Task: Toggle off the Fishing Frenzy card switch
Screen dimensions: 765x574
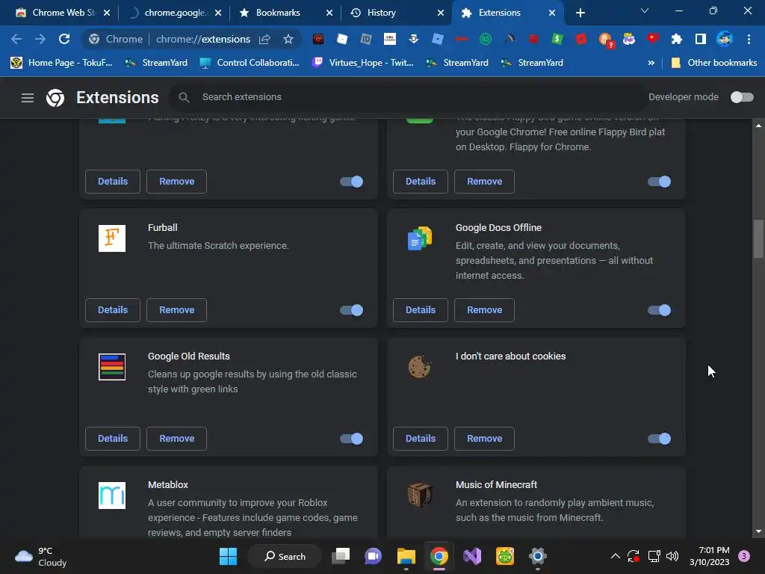Action: click(351, 182)
